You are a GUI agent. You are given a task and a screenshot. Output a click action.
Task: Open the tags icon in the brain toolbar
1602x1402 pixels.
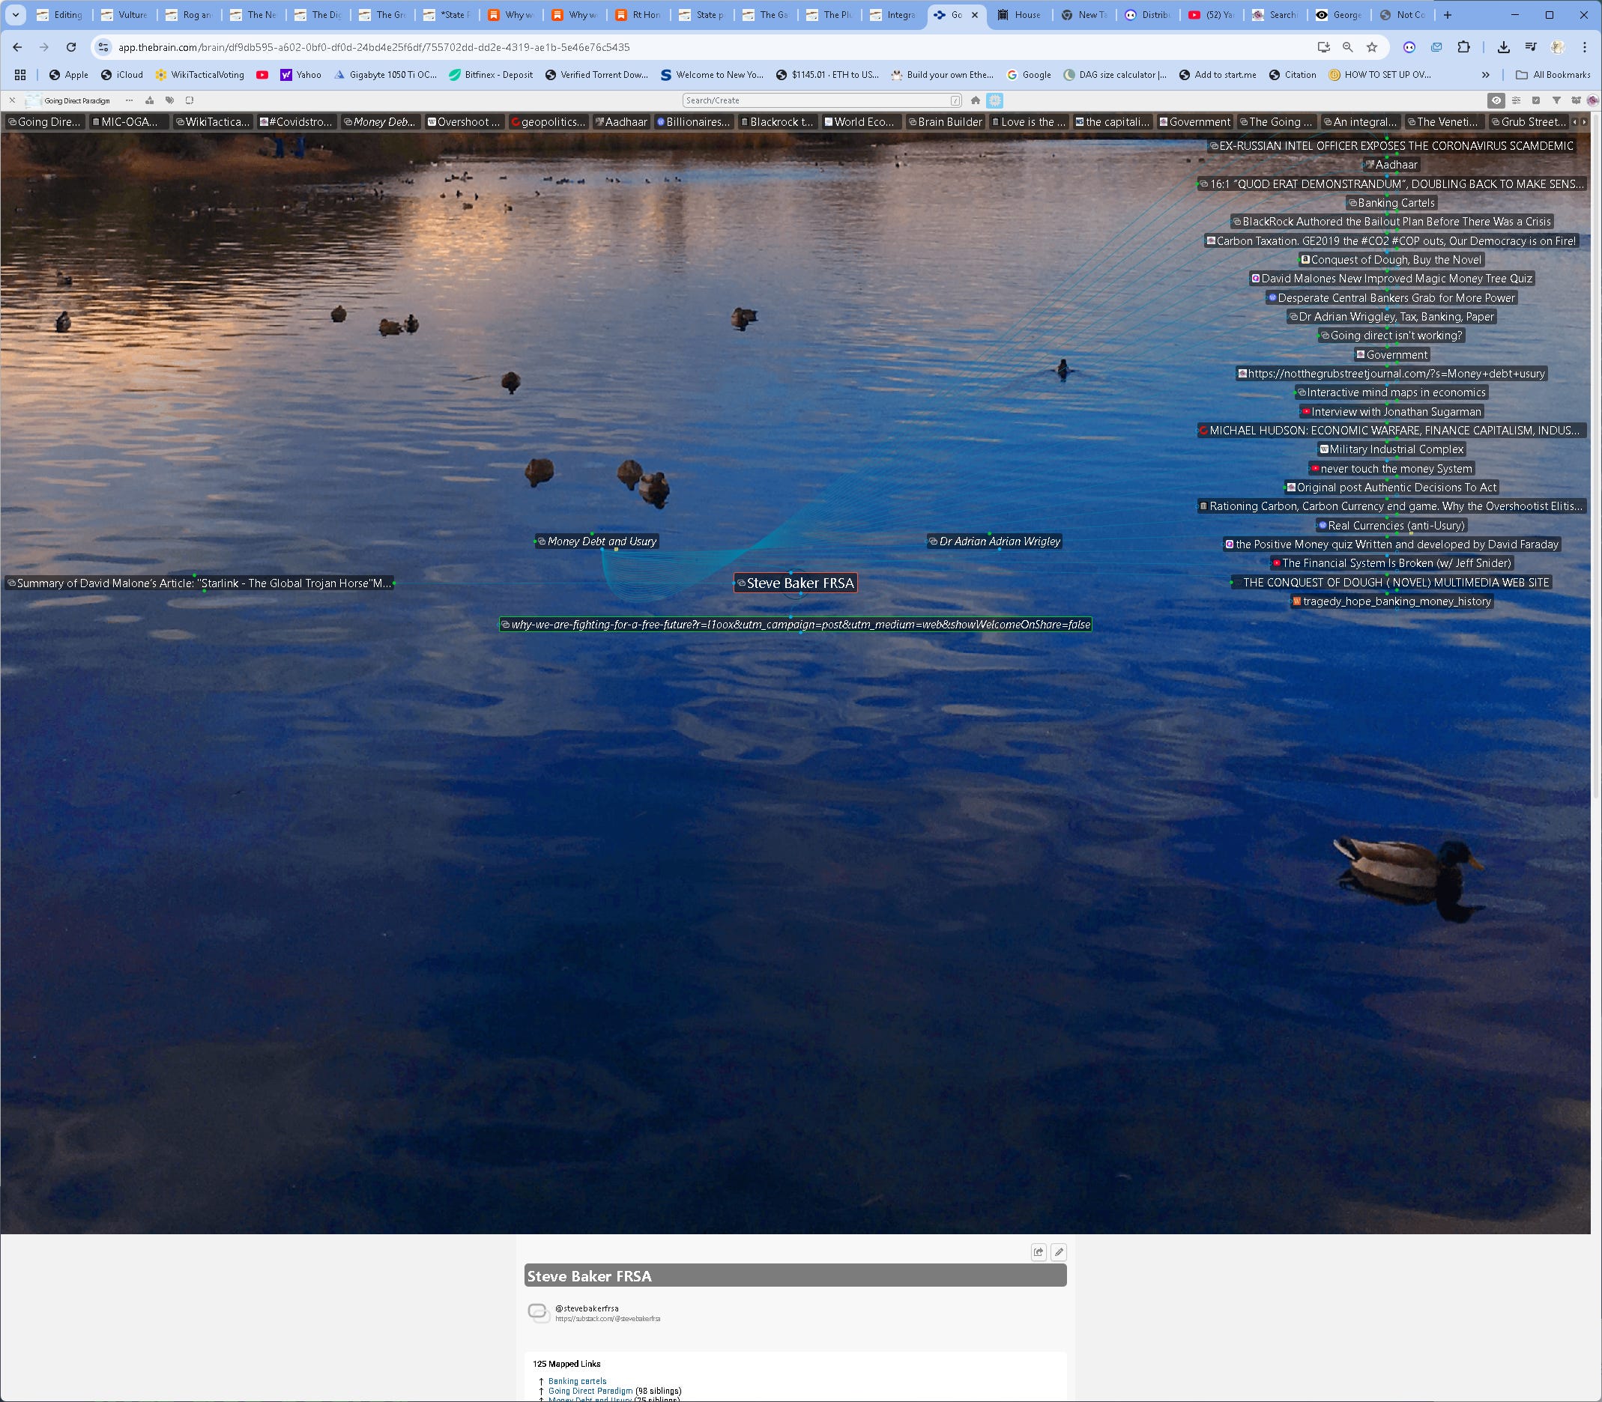coord(169,100)
